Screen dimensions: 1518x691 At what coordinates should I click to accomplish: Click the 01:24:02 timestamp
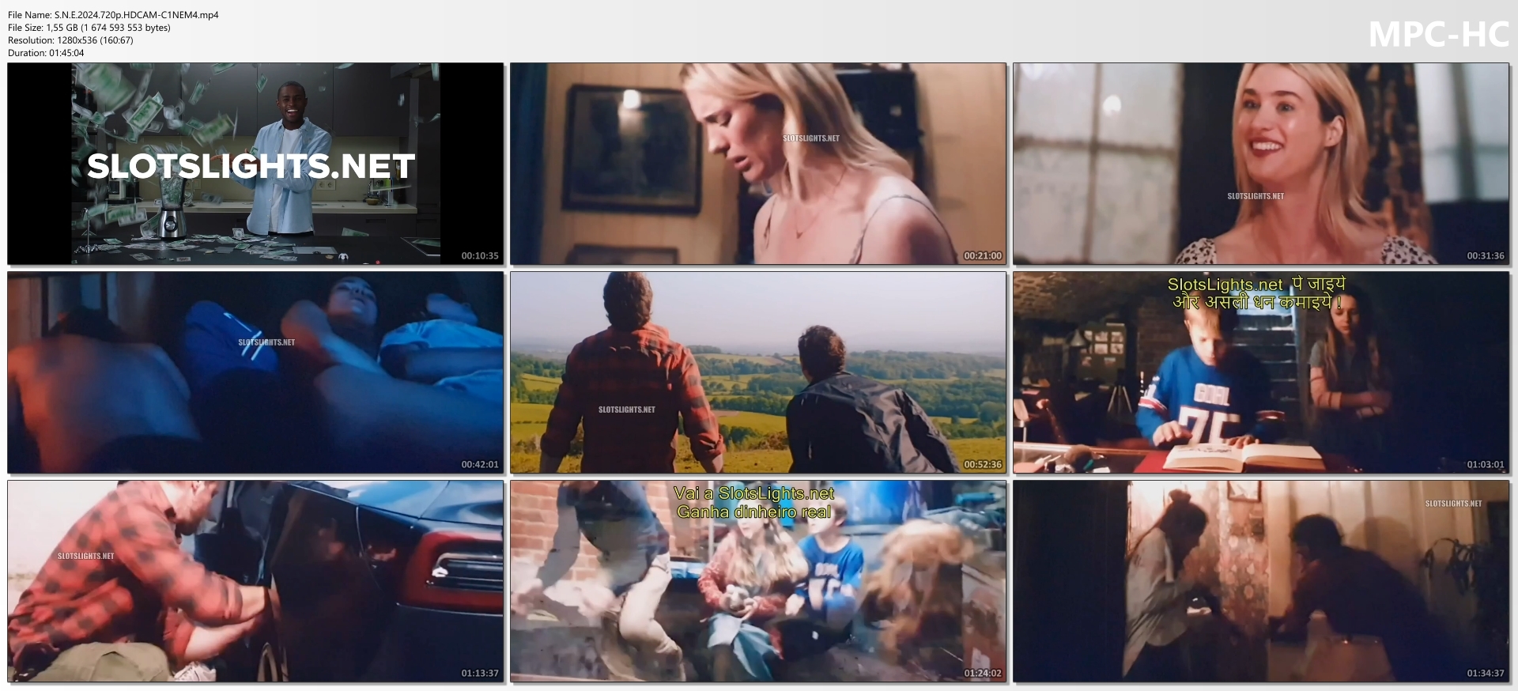pyautogui.click(x=983, y=674)
